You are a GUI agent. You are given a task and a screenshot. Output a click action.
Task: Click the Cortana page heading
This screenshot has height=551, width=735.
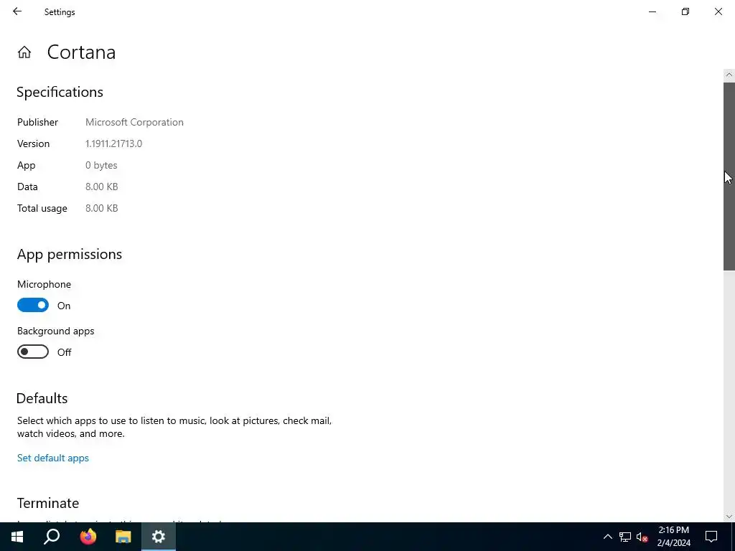(x=82, y=52)
